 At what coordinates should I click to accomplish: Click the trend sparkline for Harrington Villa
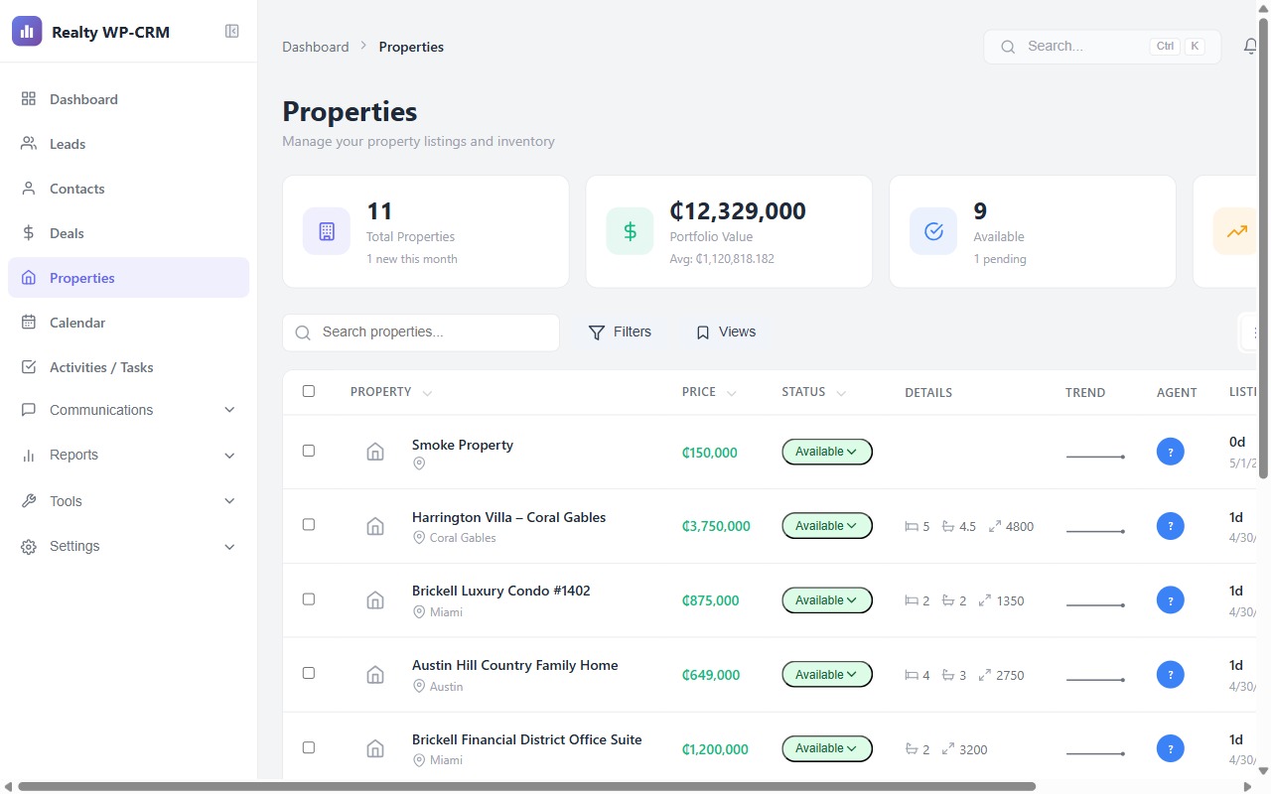(x=1095, y=531)
